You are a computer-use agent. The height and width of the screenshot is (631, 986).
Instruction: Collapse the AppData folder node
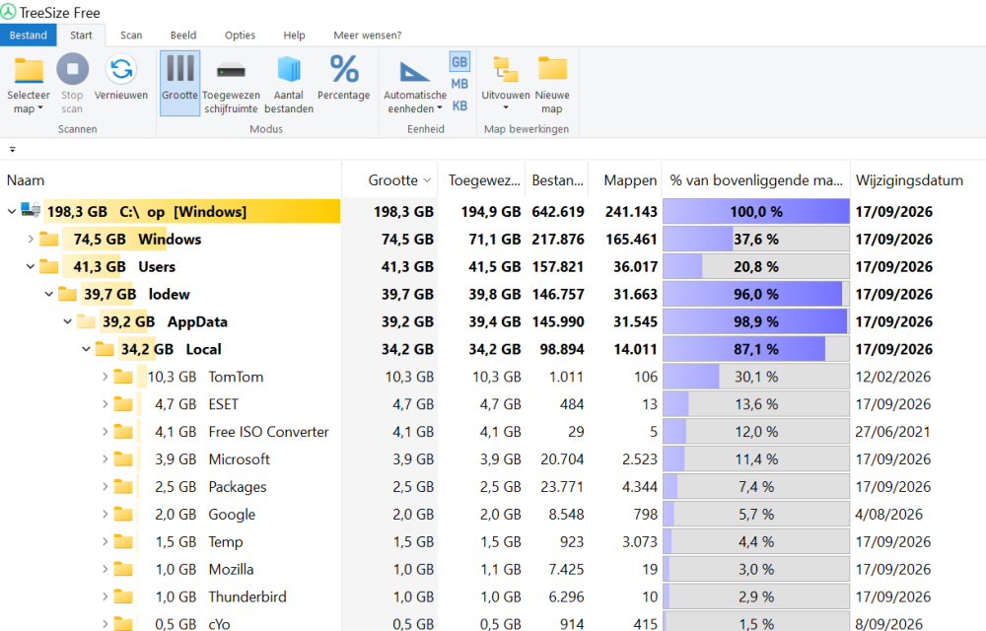coord(68,321)
